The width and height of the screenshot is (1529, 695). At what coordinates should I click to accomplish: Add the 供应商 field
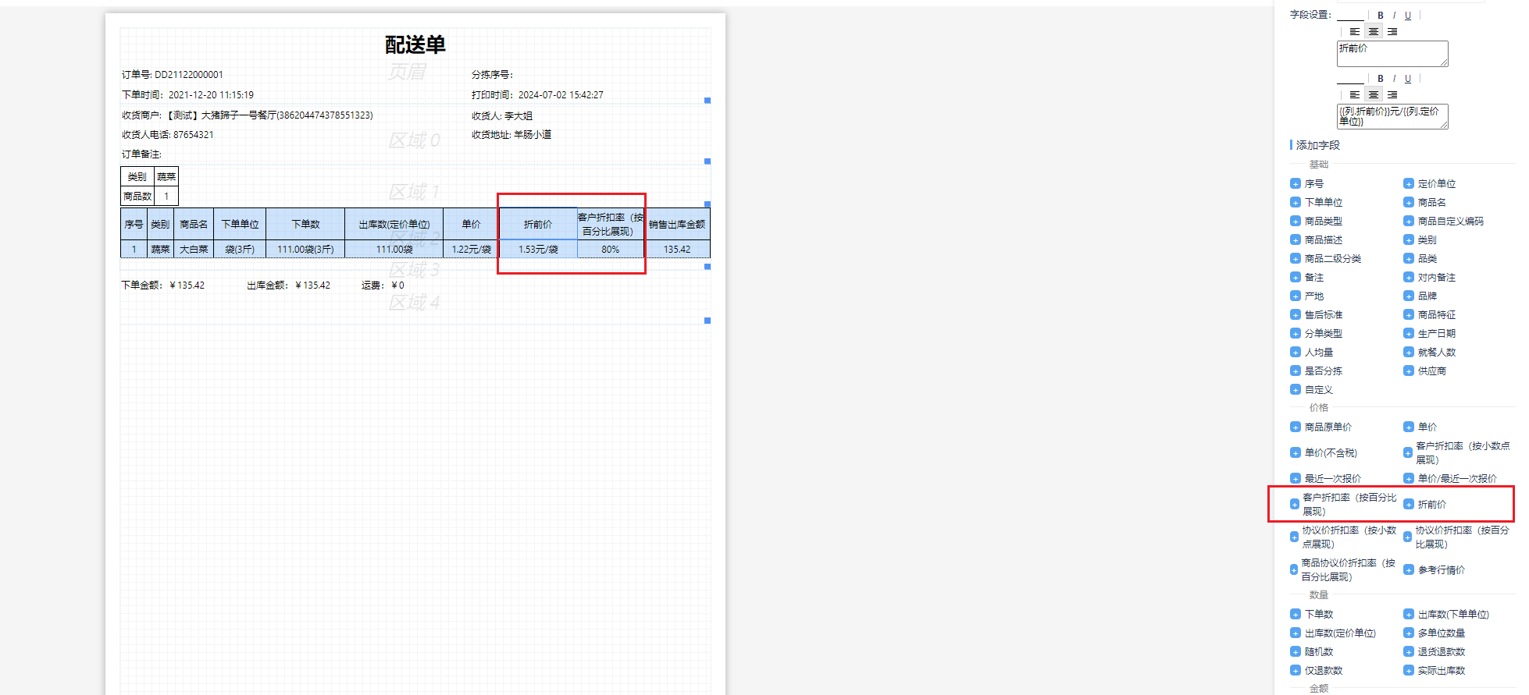point(1409,371)
